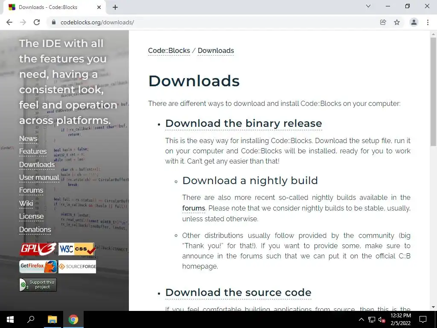The width and height of the screenshot is (437, 328).
Task: Open Features in the sidebar
Action: point(33,151)
